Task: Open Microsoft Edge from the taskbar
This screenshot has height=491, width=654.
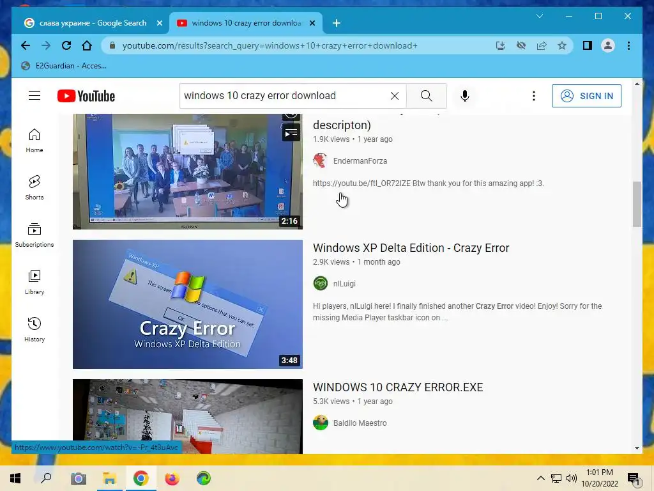Action: point(204,478)
